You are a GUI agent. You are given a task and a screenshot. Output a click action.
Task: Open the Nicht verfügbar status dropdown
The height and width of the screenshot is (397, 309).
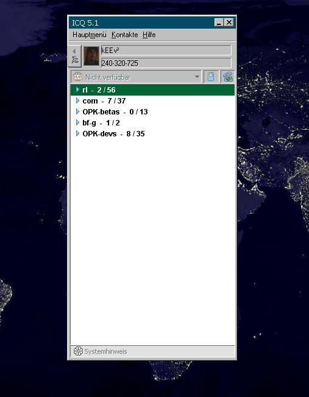136,77
